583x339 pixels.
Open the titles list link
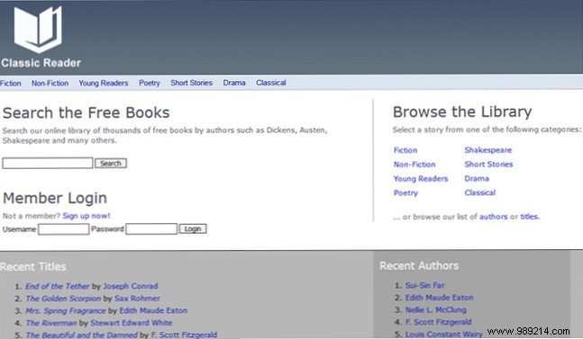tap(529, 217)
